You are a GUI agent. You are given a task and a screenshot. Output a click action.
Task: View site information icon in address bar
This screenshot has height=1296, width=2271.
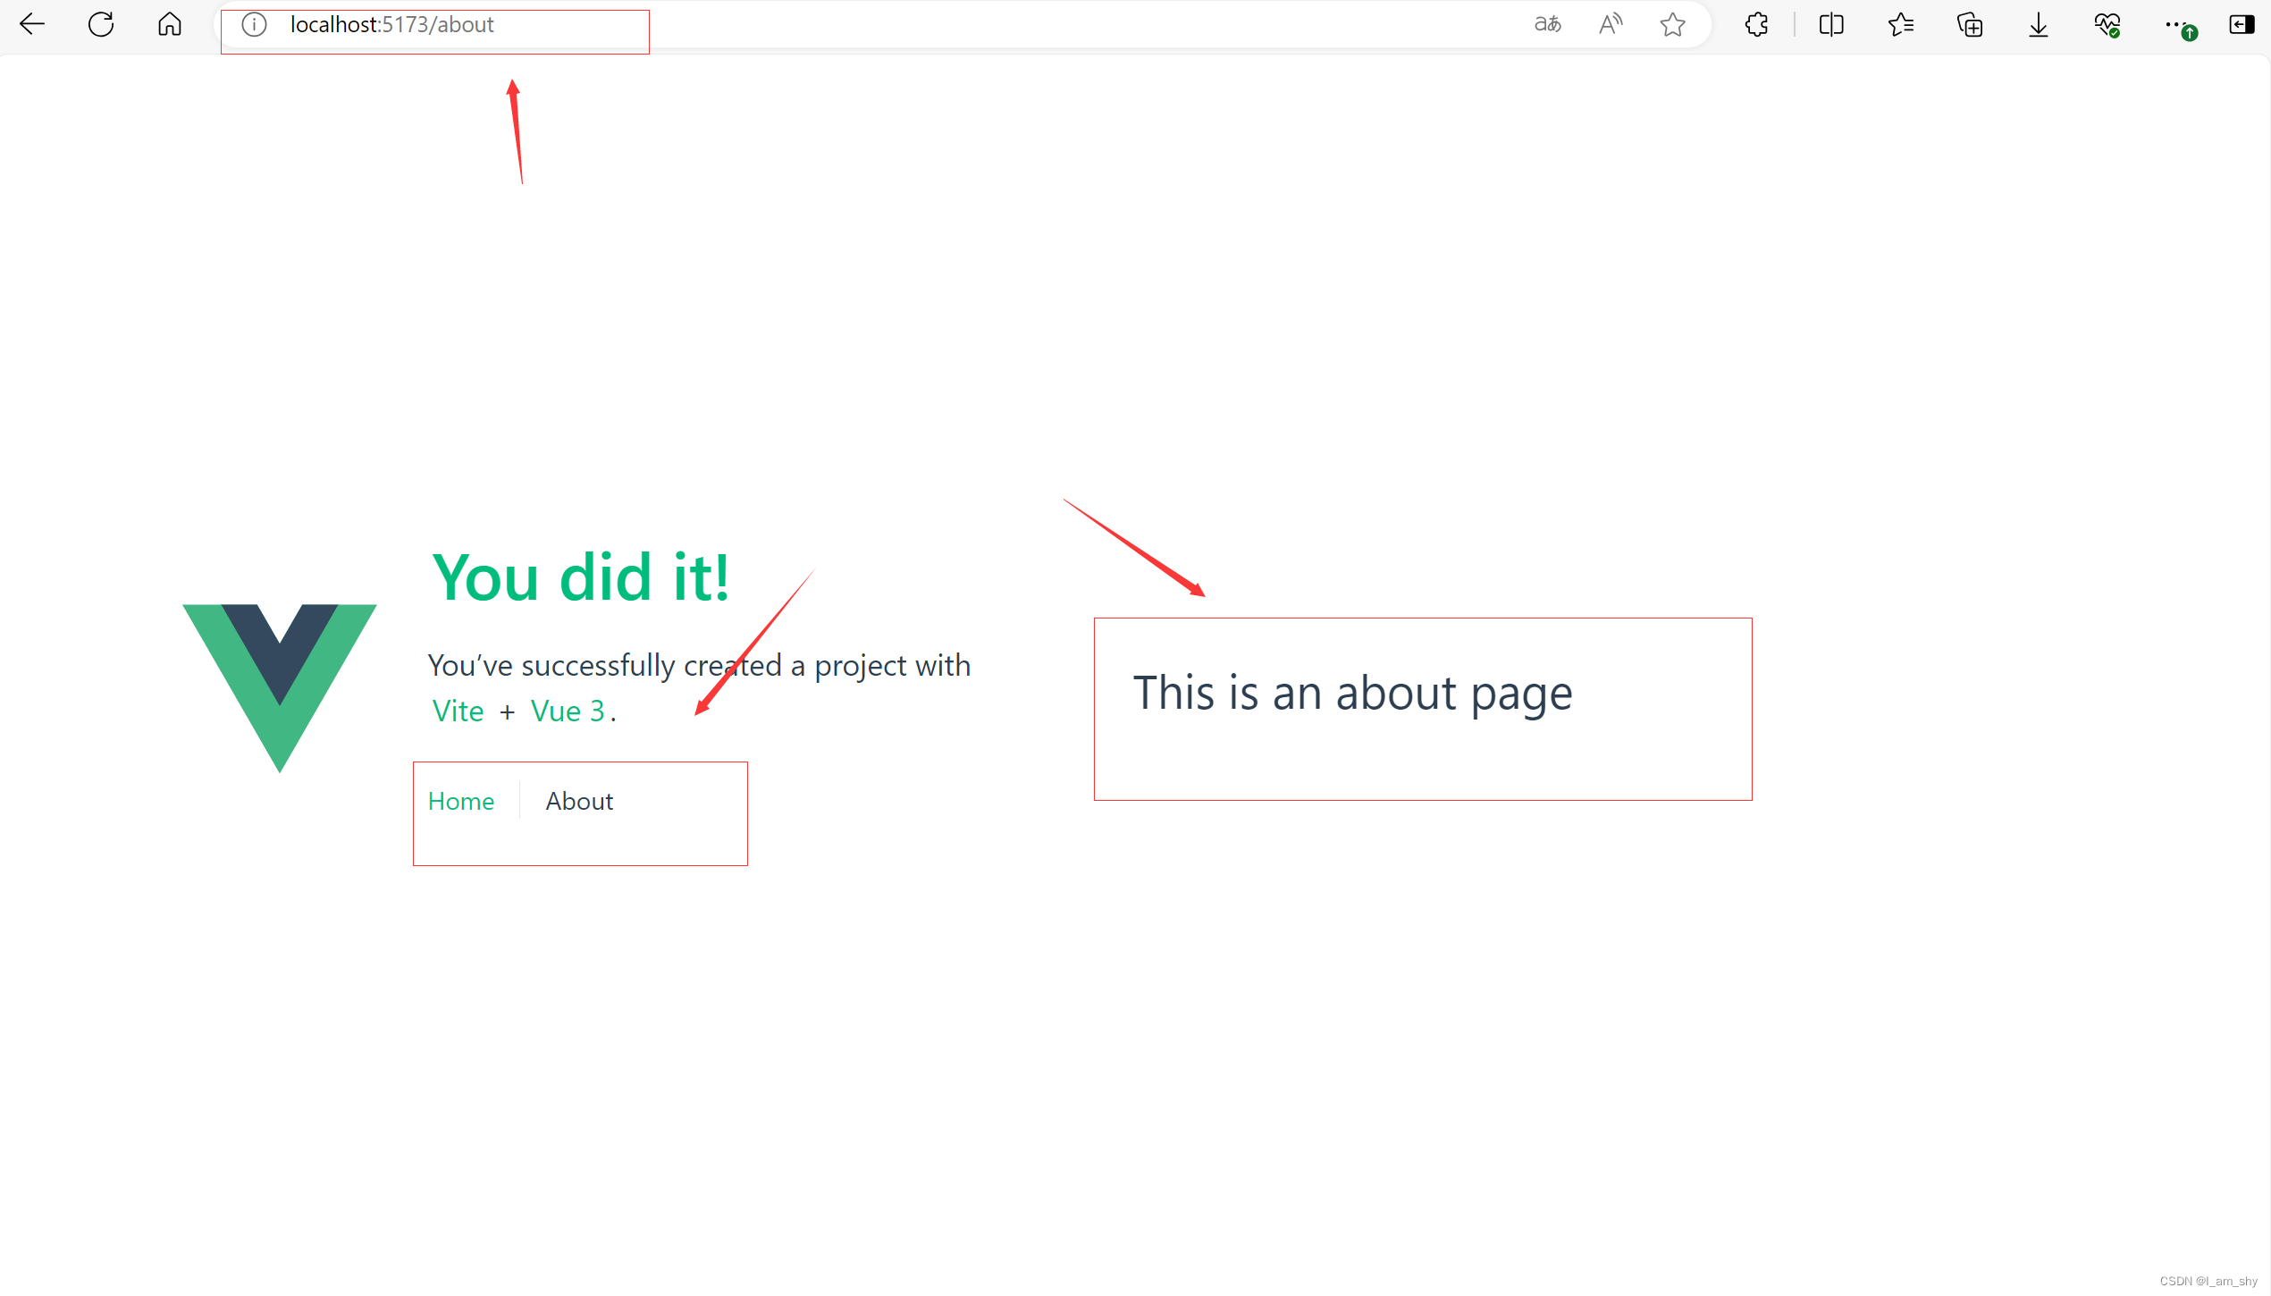[x=254, y=24]
